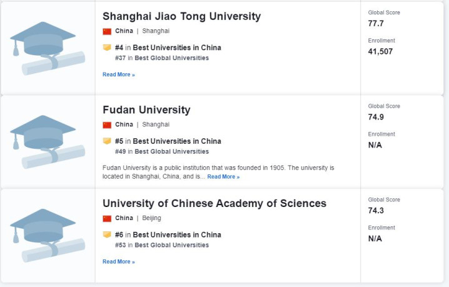Click Read More under Chinese Academy of Sciences
Image resolution: width=449 pixels, height=287 pixels.
coord(119,261)
